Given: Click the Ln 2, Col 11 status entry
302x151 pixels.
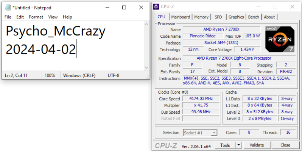Looking at the screenshot, I should pos(16,75).
